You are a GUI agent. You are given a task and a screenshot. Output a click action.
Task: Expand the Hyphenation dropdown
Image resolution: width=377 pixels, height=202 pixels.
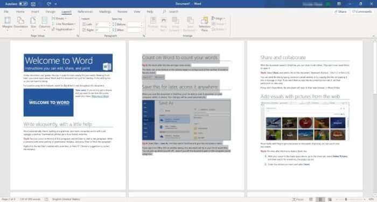pos(63,29)
